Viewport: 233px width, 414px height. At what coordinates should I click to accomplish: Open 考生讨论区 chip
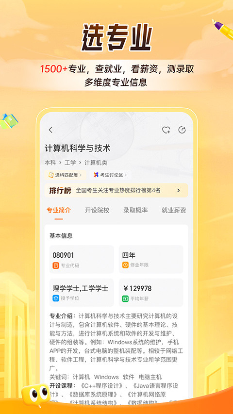tap(110, 175)
